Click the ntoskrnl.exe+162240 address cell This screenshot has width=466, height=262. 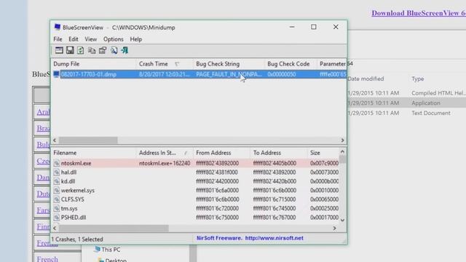coord(165,163)
